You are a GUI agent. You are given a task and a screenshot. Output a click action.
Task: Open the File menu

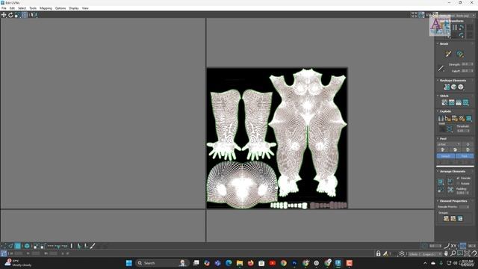click(4, 8)
